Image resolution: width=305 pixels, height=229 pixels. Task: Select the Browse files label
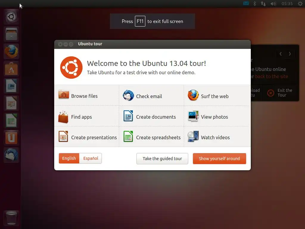(84, 96)
